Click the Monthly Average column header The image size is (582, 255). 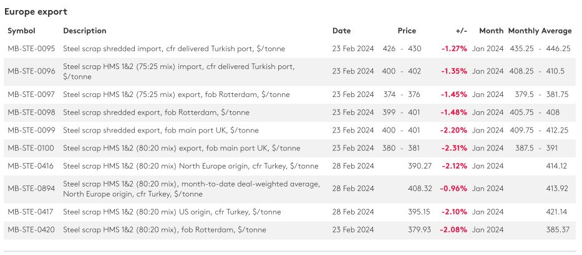point(540,31)
